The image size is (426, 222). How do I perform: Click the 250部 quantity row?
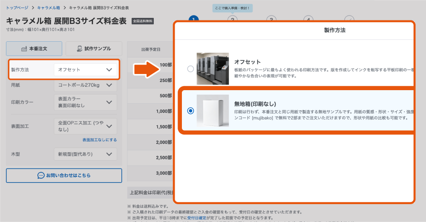click(150, 80)
